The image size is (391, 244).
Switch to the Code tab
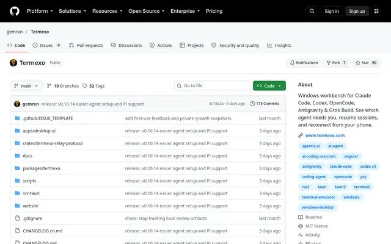[16, 45]
